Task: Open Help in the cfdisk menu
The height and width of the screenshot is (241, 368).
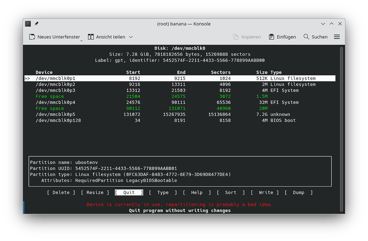Action: coord(197,192)
